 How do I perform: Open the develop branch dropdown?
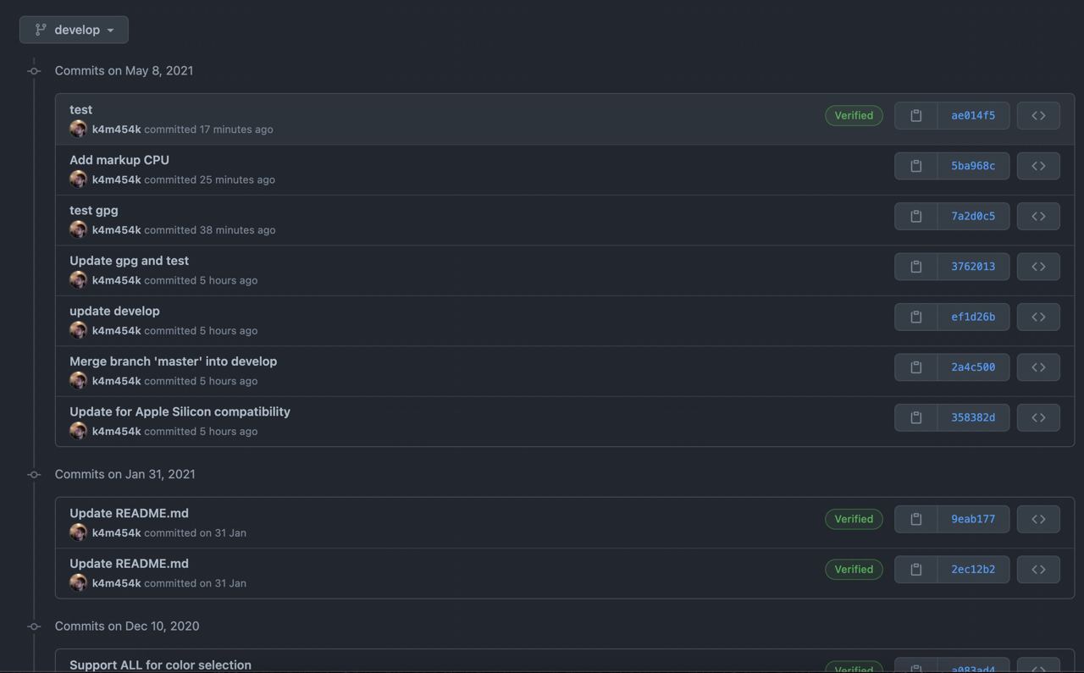coord(75,30)
